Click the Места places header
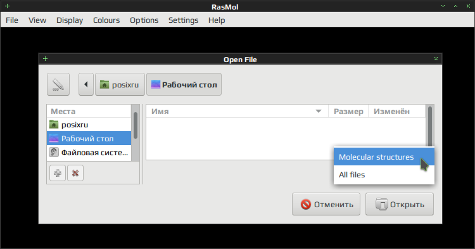The image size is (475, 249). 89,112
